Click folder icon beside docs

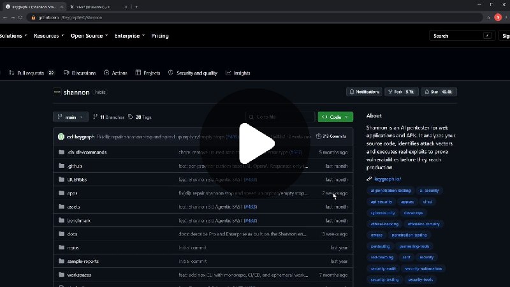click(x=61, y=233)
